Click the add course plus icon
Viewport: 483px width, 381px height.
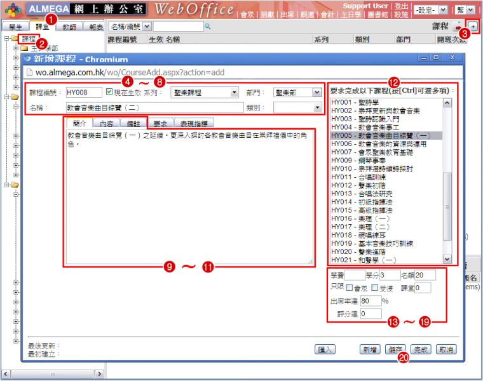pyautogui.click(x=473, y=27)
